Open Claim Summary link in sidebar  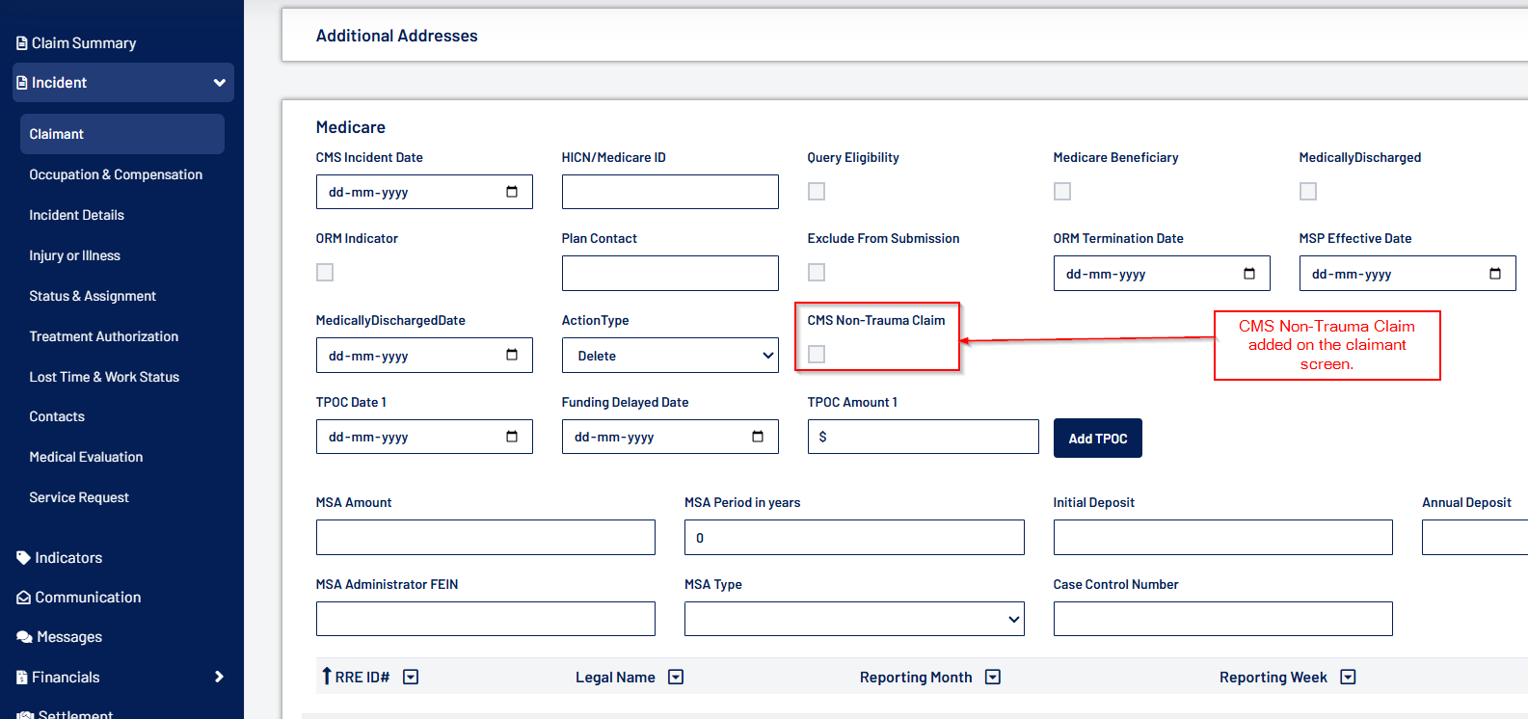[83, 43]
